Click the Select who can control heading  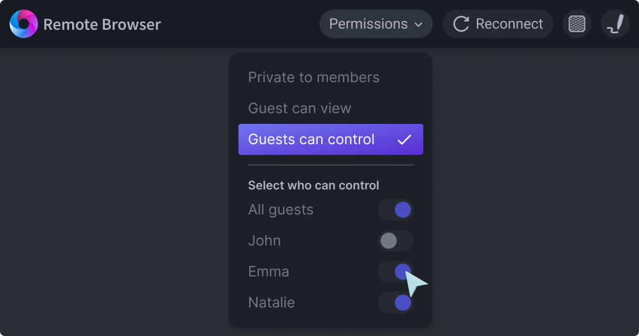[314, 185]
